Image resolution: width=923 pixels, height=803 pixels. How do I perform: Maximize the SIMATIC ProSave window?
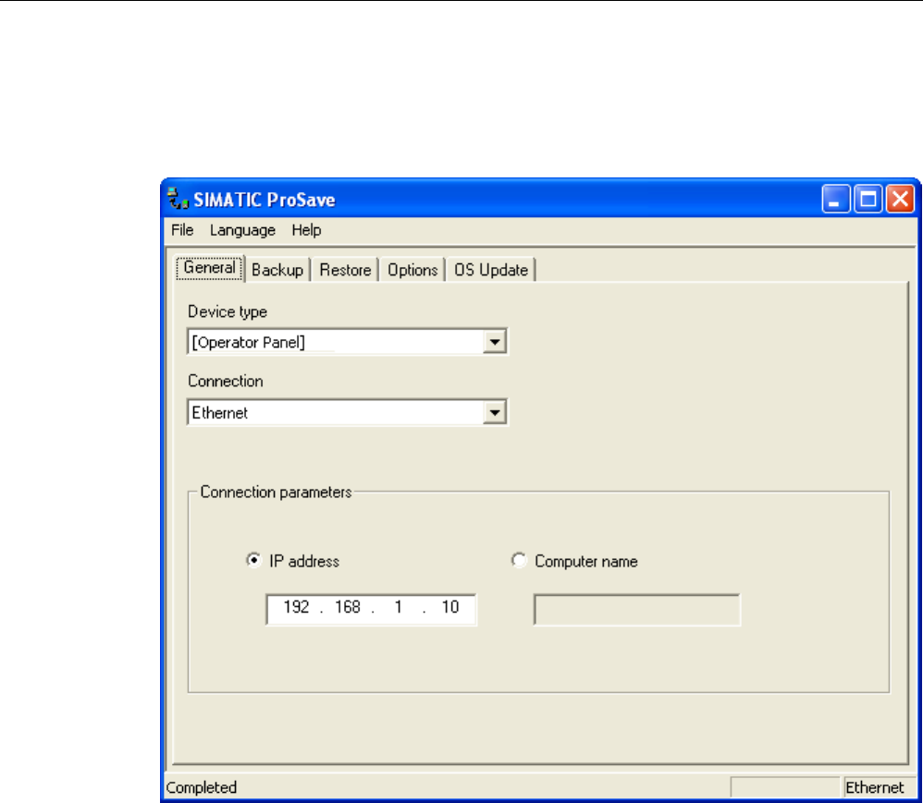[x=868, y=199]
